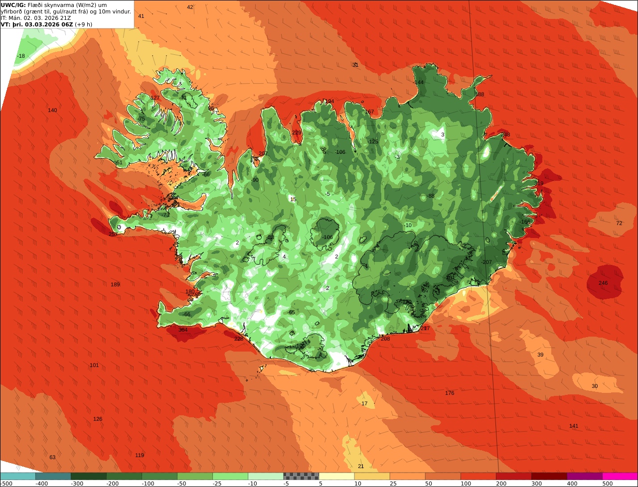
Task: Click the legend swatch between -100 and -50
Action: coord(159,476)
